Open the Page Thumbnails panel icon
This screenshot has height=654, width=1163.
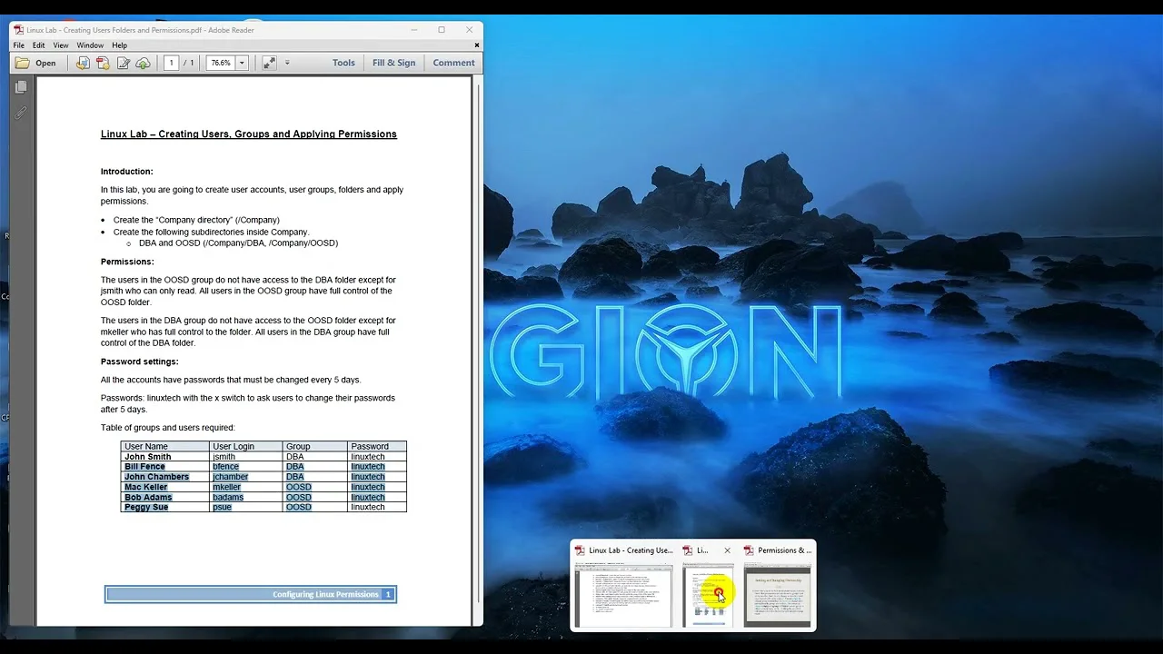(21, 87)
